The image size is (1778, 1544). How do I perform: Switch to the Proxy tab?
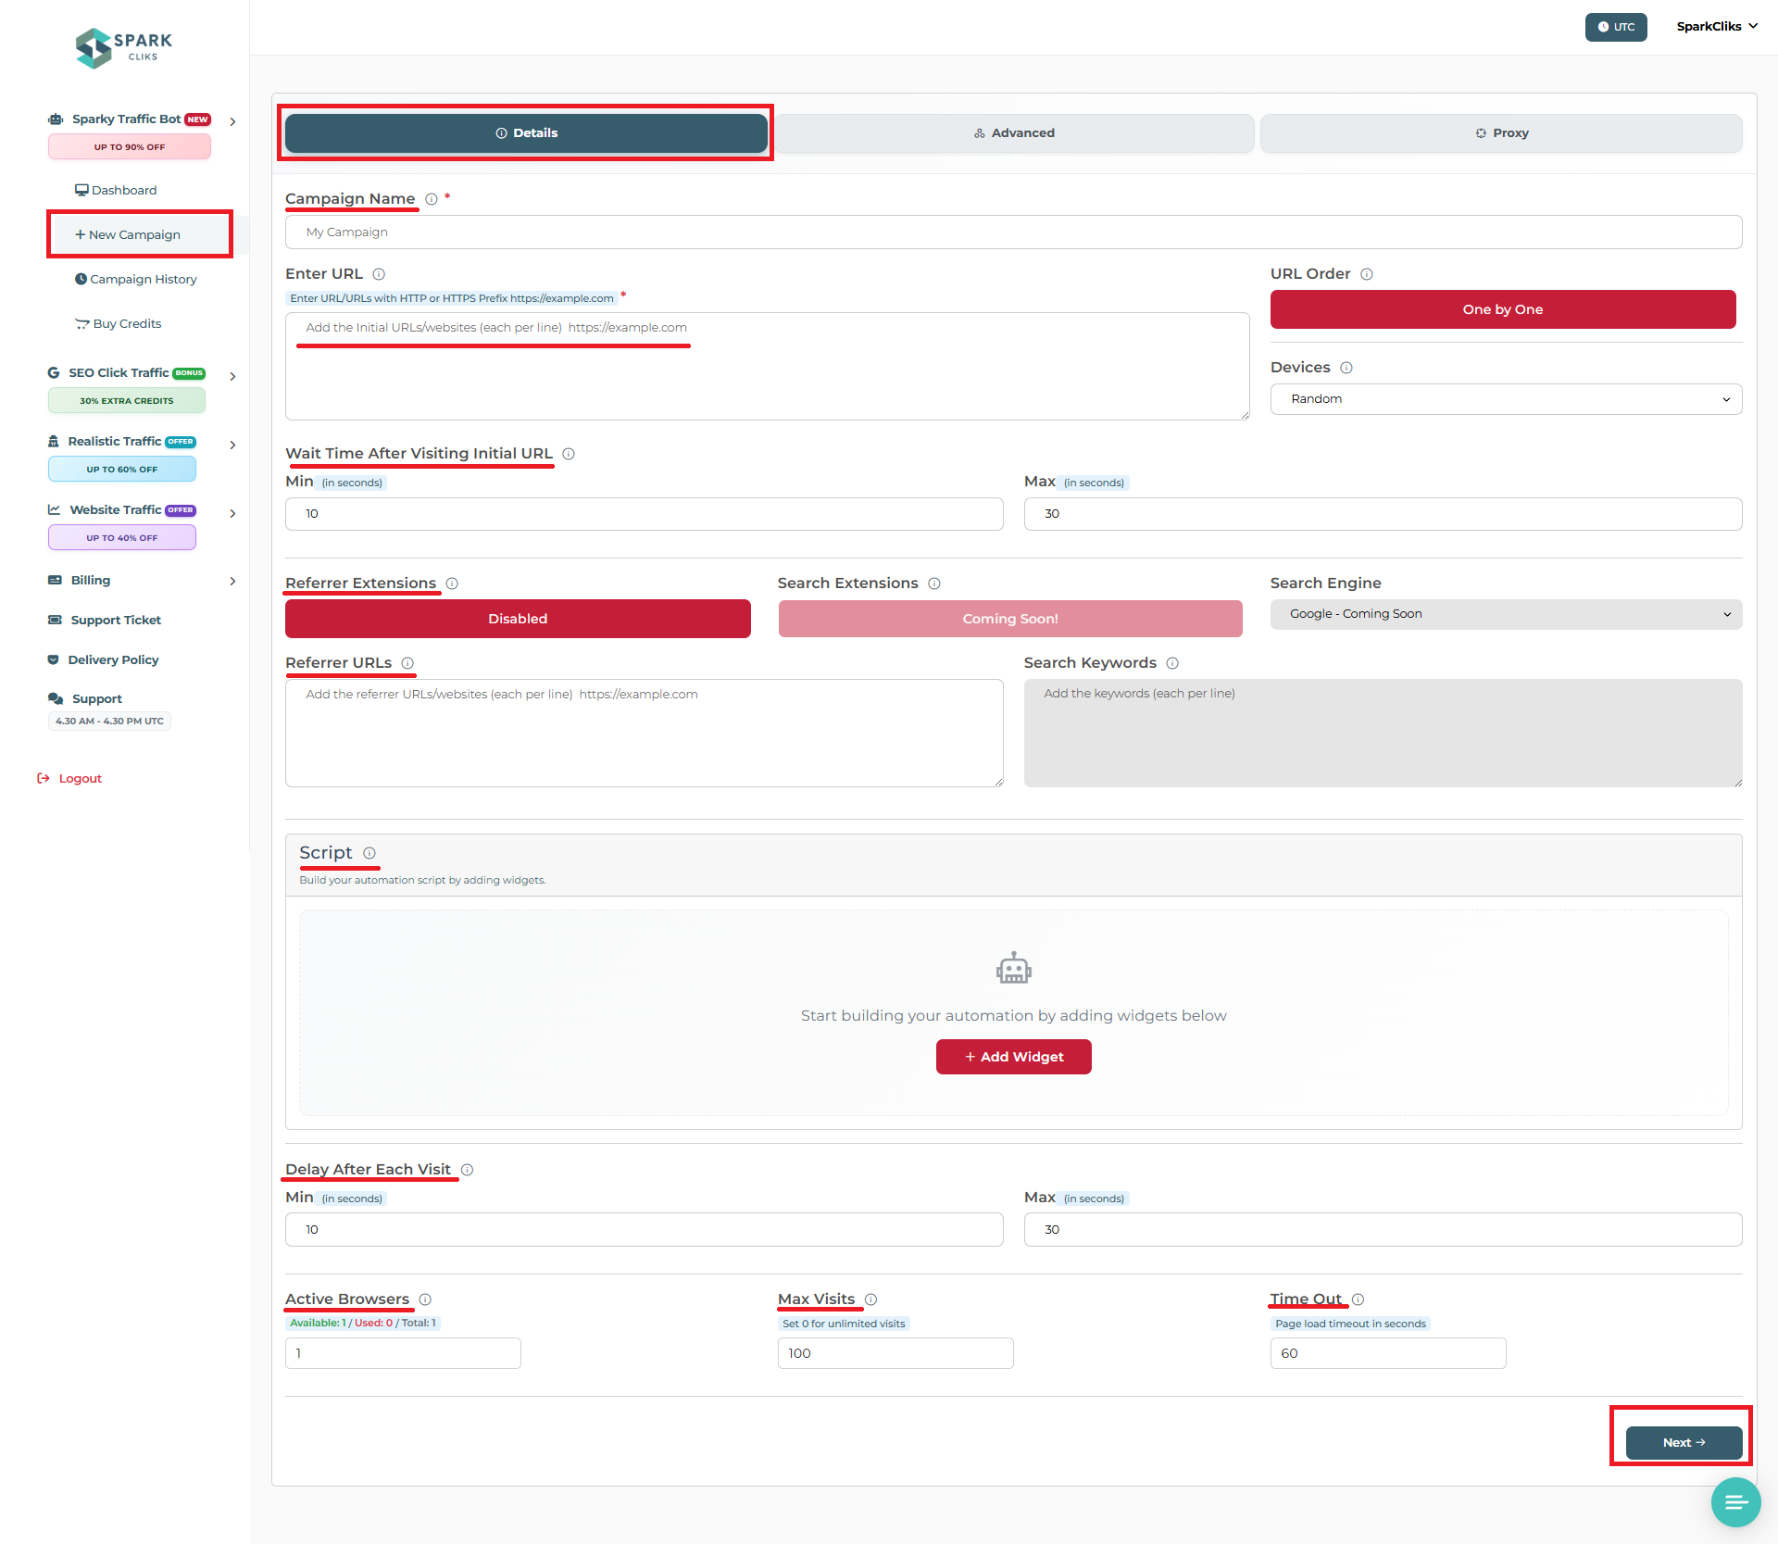point(1501,133)
